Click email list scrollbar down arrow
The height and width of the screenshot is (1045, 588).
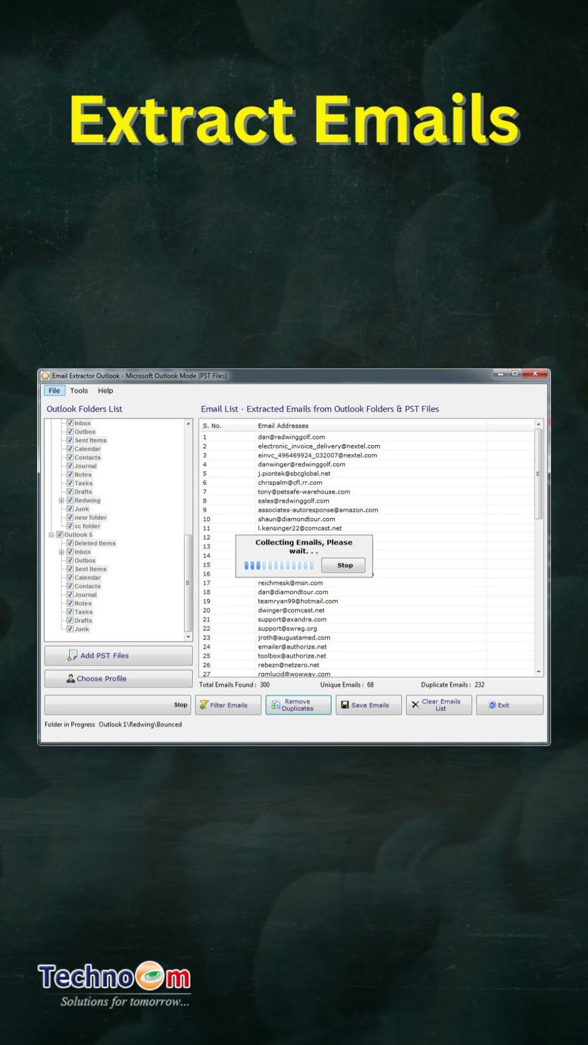(538, 672)
